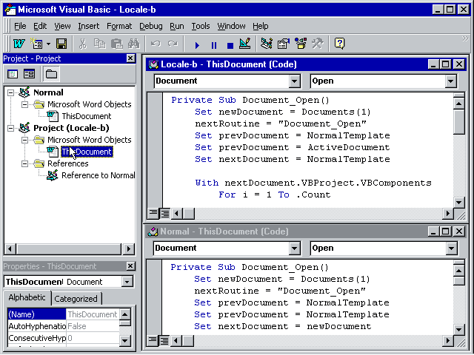
Task: Open the Edit menu
Action: click(40, 27)
